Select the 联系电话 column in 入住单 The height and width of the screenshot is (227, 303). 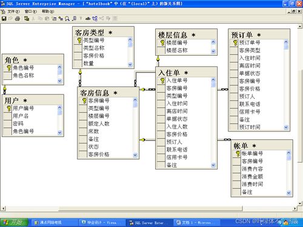click(x=184, y=150)
